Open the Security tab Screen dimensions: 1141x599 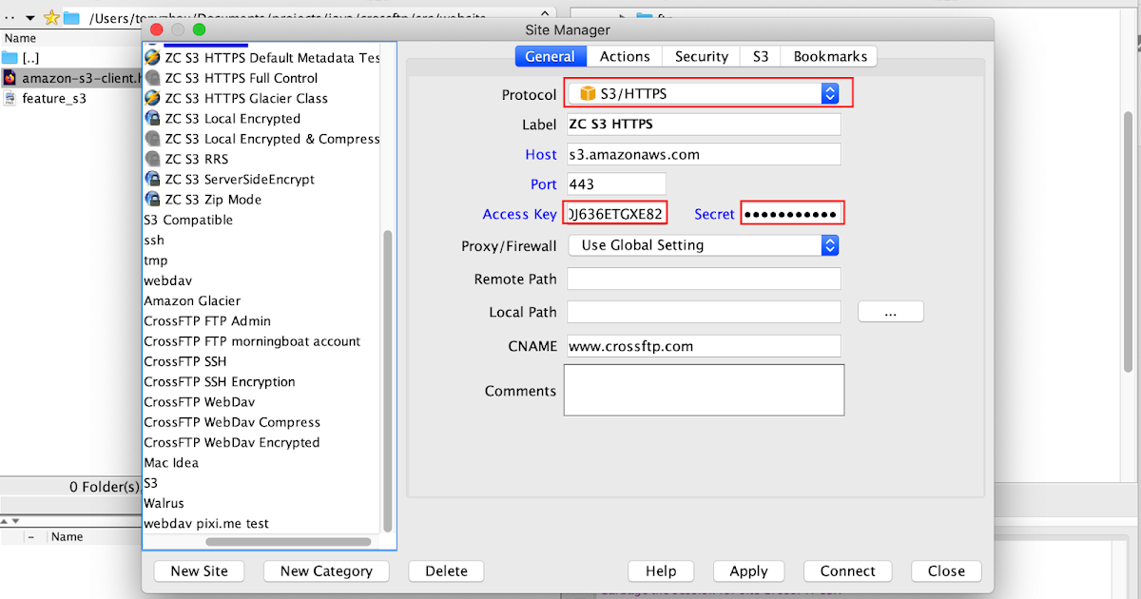point(702,56)
